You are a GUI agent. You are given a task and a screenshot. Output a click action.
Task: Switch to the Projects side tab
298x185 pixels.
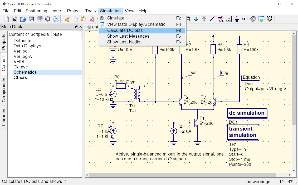4,42
